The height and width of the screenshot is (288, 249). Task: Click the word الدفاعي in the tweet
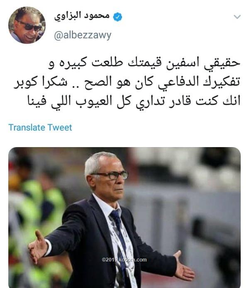(178, 82)
